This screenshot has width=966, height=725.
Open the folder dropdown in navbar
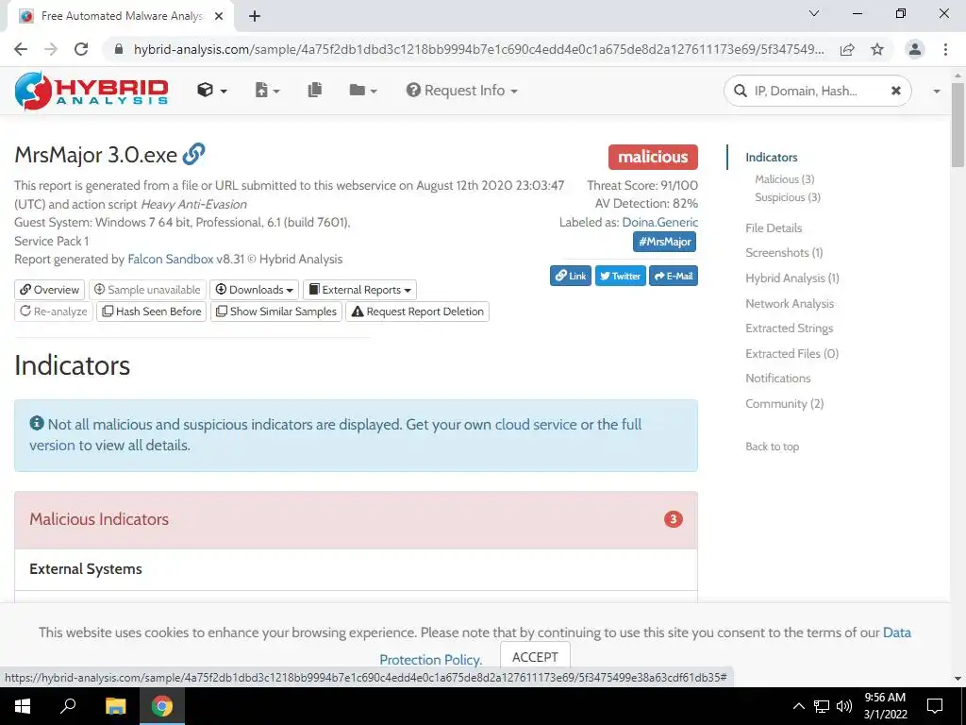(363, 91)
